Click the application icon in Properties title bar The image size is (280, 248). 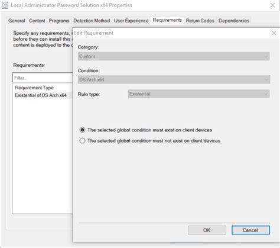(x=5, y=5)
